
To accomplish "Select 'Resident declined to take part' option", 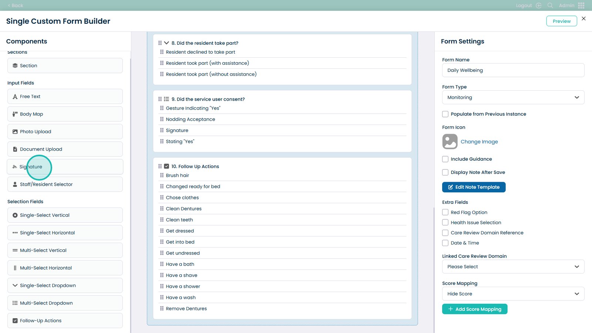I will pyautogui.click(x=283, y=52).
